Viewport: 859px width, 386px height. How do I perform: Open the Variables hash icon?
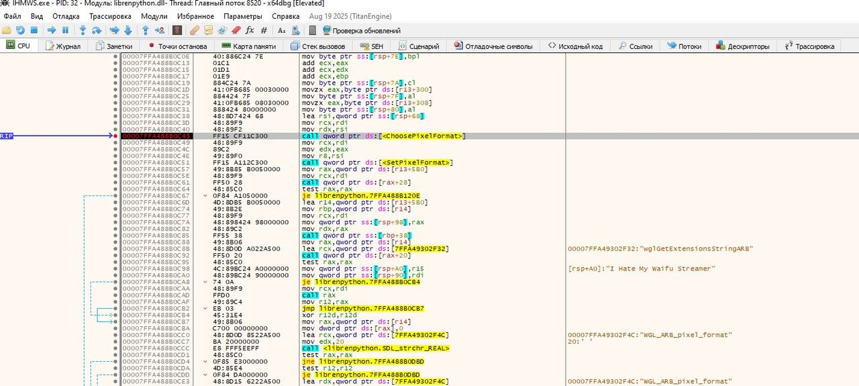[x=264, y=30]
